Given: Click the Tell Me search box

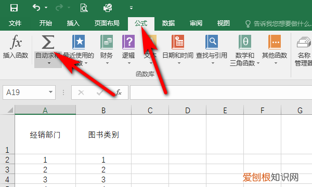Looking at the screenshot, I should pos(278,24).
